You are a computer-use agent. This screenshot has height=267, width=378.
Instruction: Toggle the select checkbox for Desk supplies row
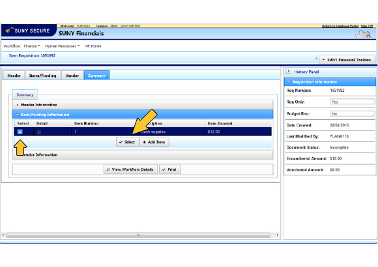(x=20, y=132)
